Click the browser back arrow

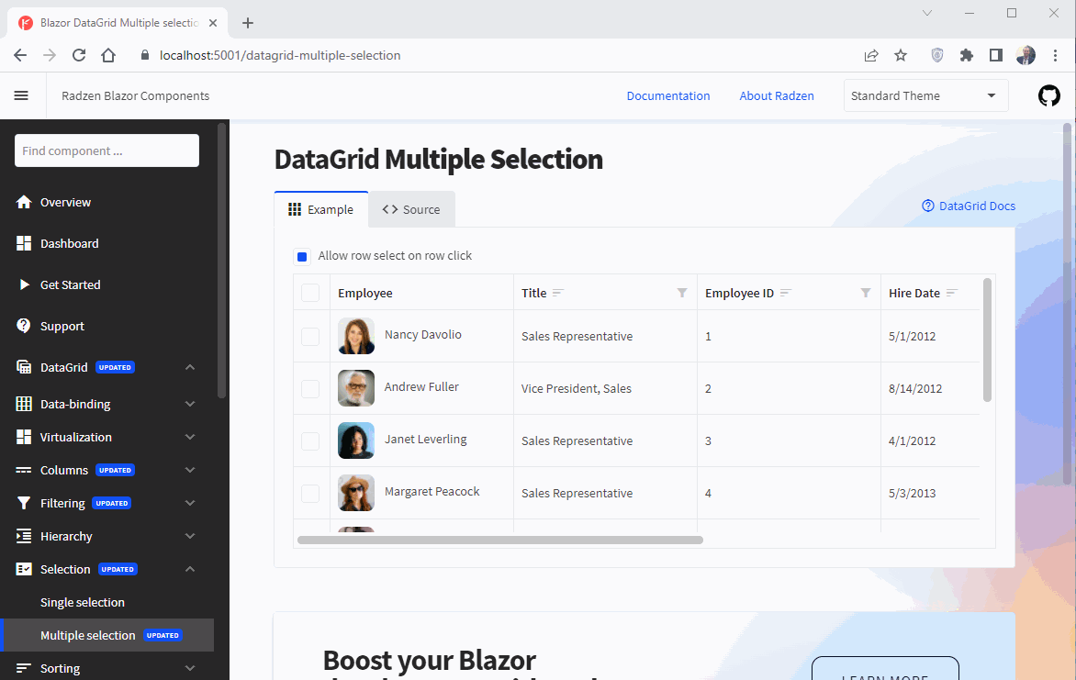pyautogui.click(x=20, y=56)
